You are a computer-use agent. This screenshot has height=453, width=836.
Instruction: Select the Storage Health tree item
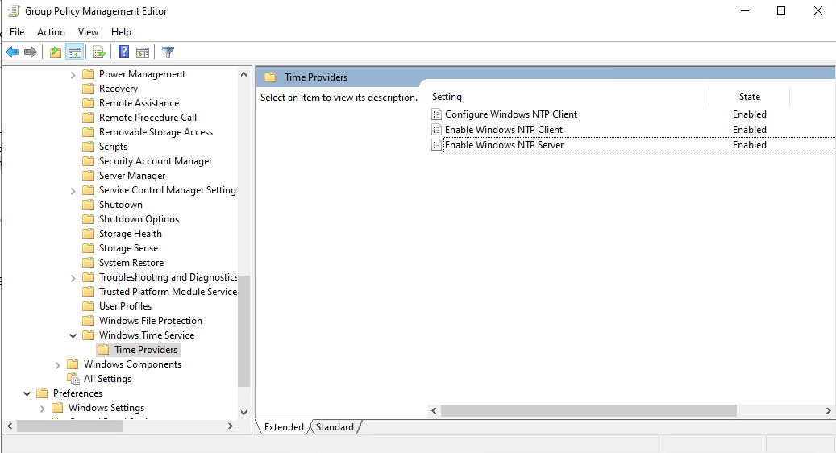point(130,234)
